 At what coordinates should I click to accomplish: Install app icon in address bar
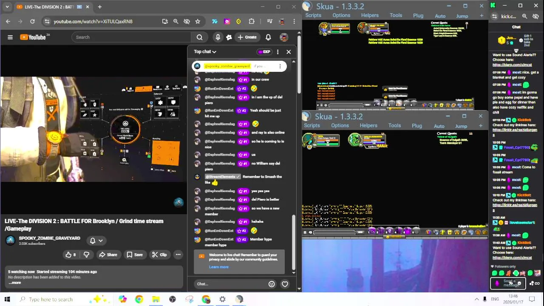pos(165,21)
